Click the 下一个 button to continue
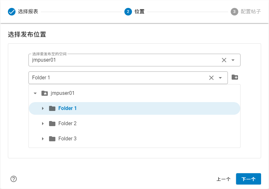 click(248, 179)
